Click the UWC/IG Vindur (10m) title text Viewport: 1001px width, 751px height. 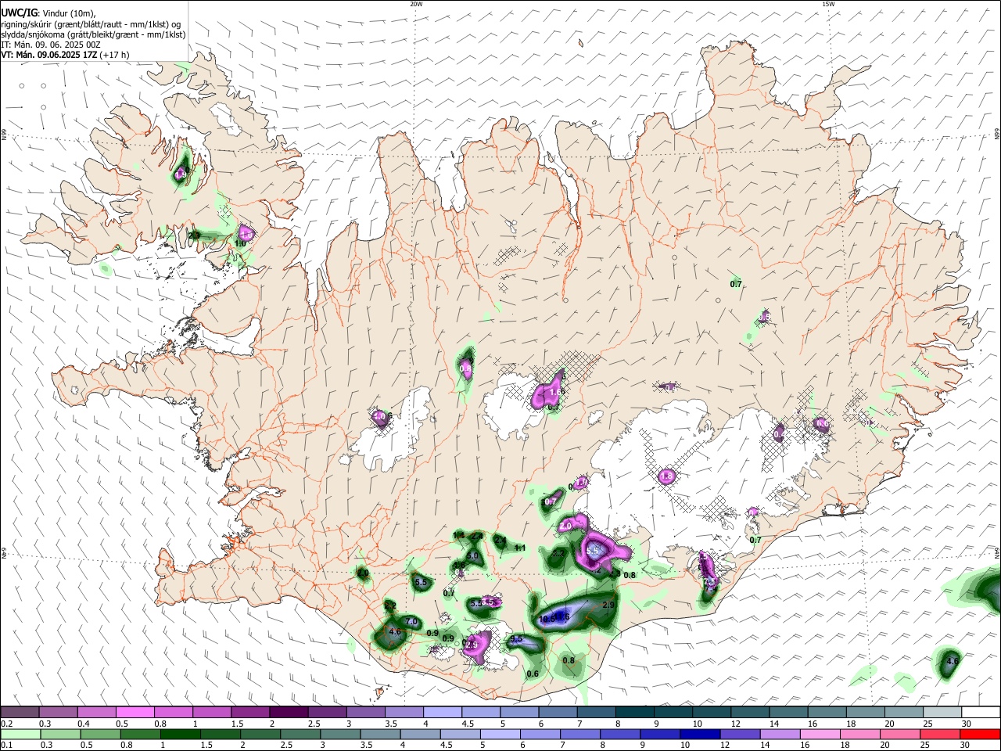pos(48,12)
